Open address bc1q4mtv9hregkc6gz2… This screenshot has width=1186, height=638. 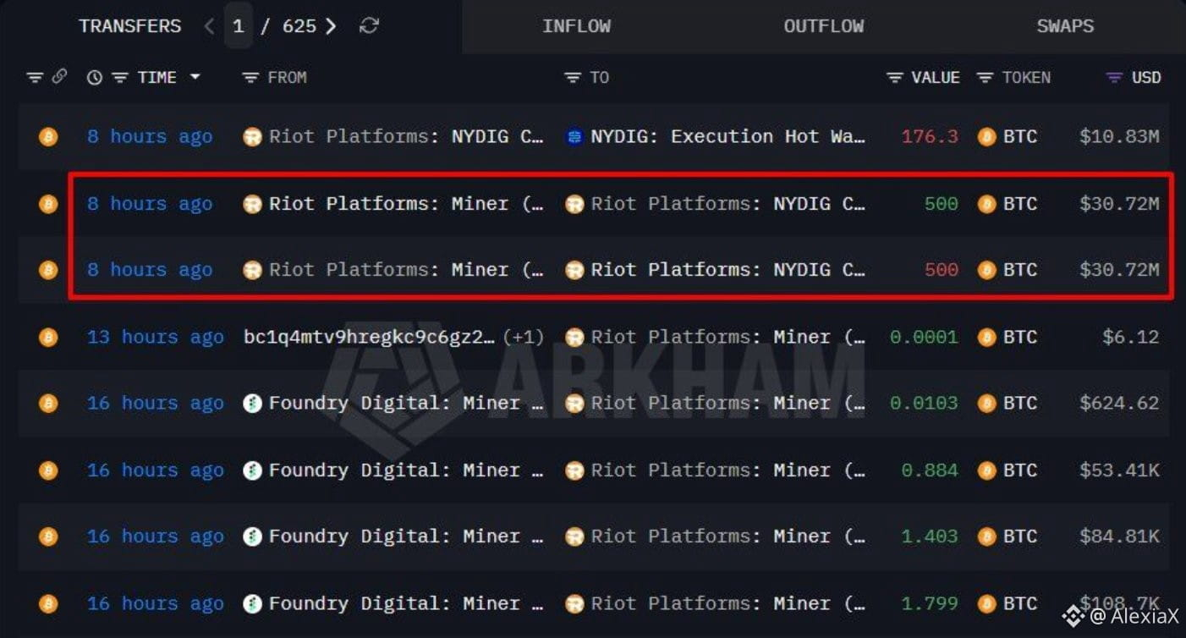pos(369,337)
